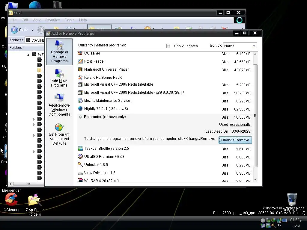Select 'Haihaisoft Universal Player' row text

[x=106, y=69]
